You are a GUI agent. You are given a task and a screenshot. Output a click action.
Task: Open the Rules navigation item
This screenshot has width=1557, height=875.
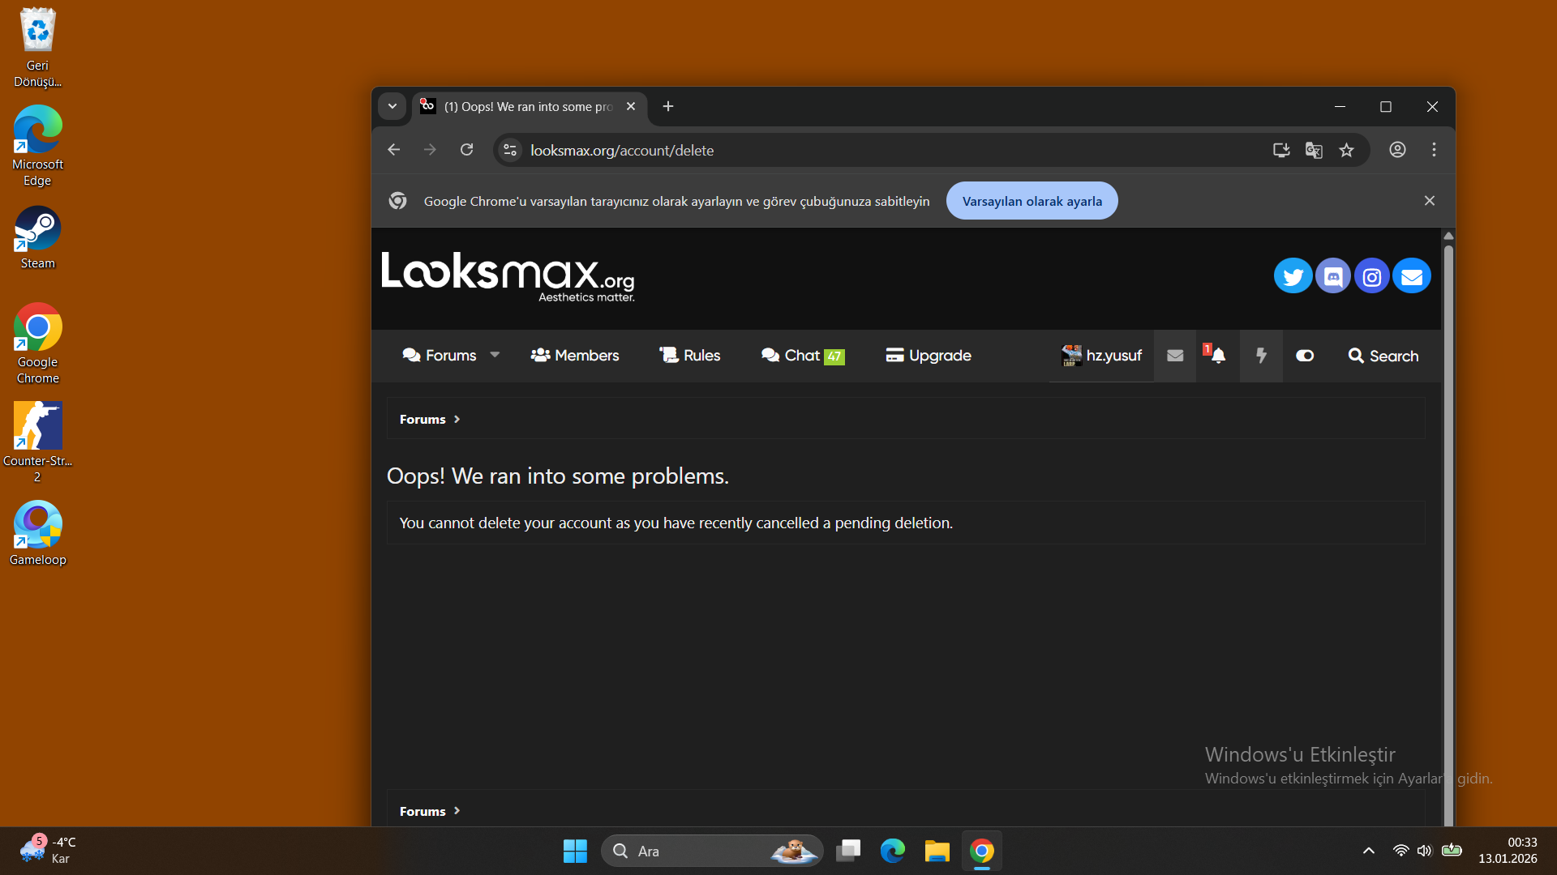click(x=690, y=356)
